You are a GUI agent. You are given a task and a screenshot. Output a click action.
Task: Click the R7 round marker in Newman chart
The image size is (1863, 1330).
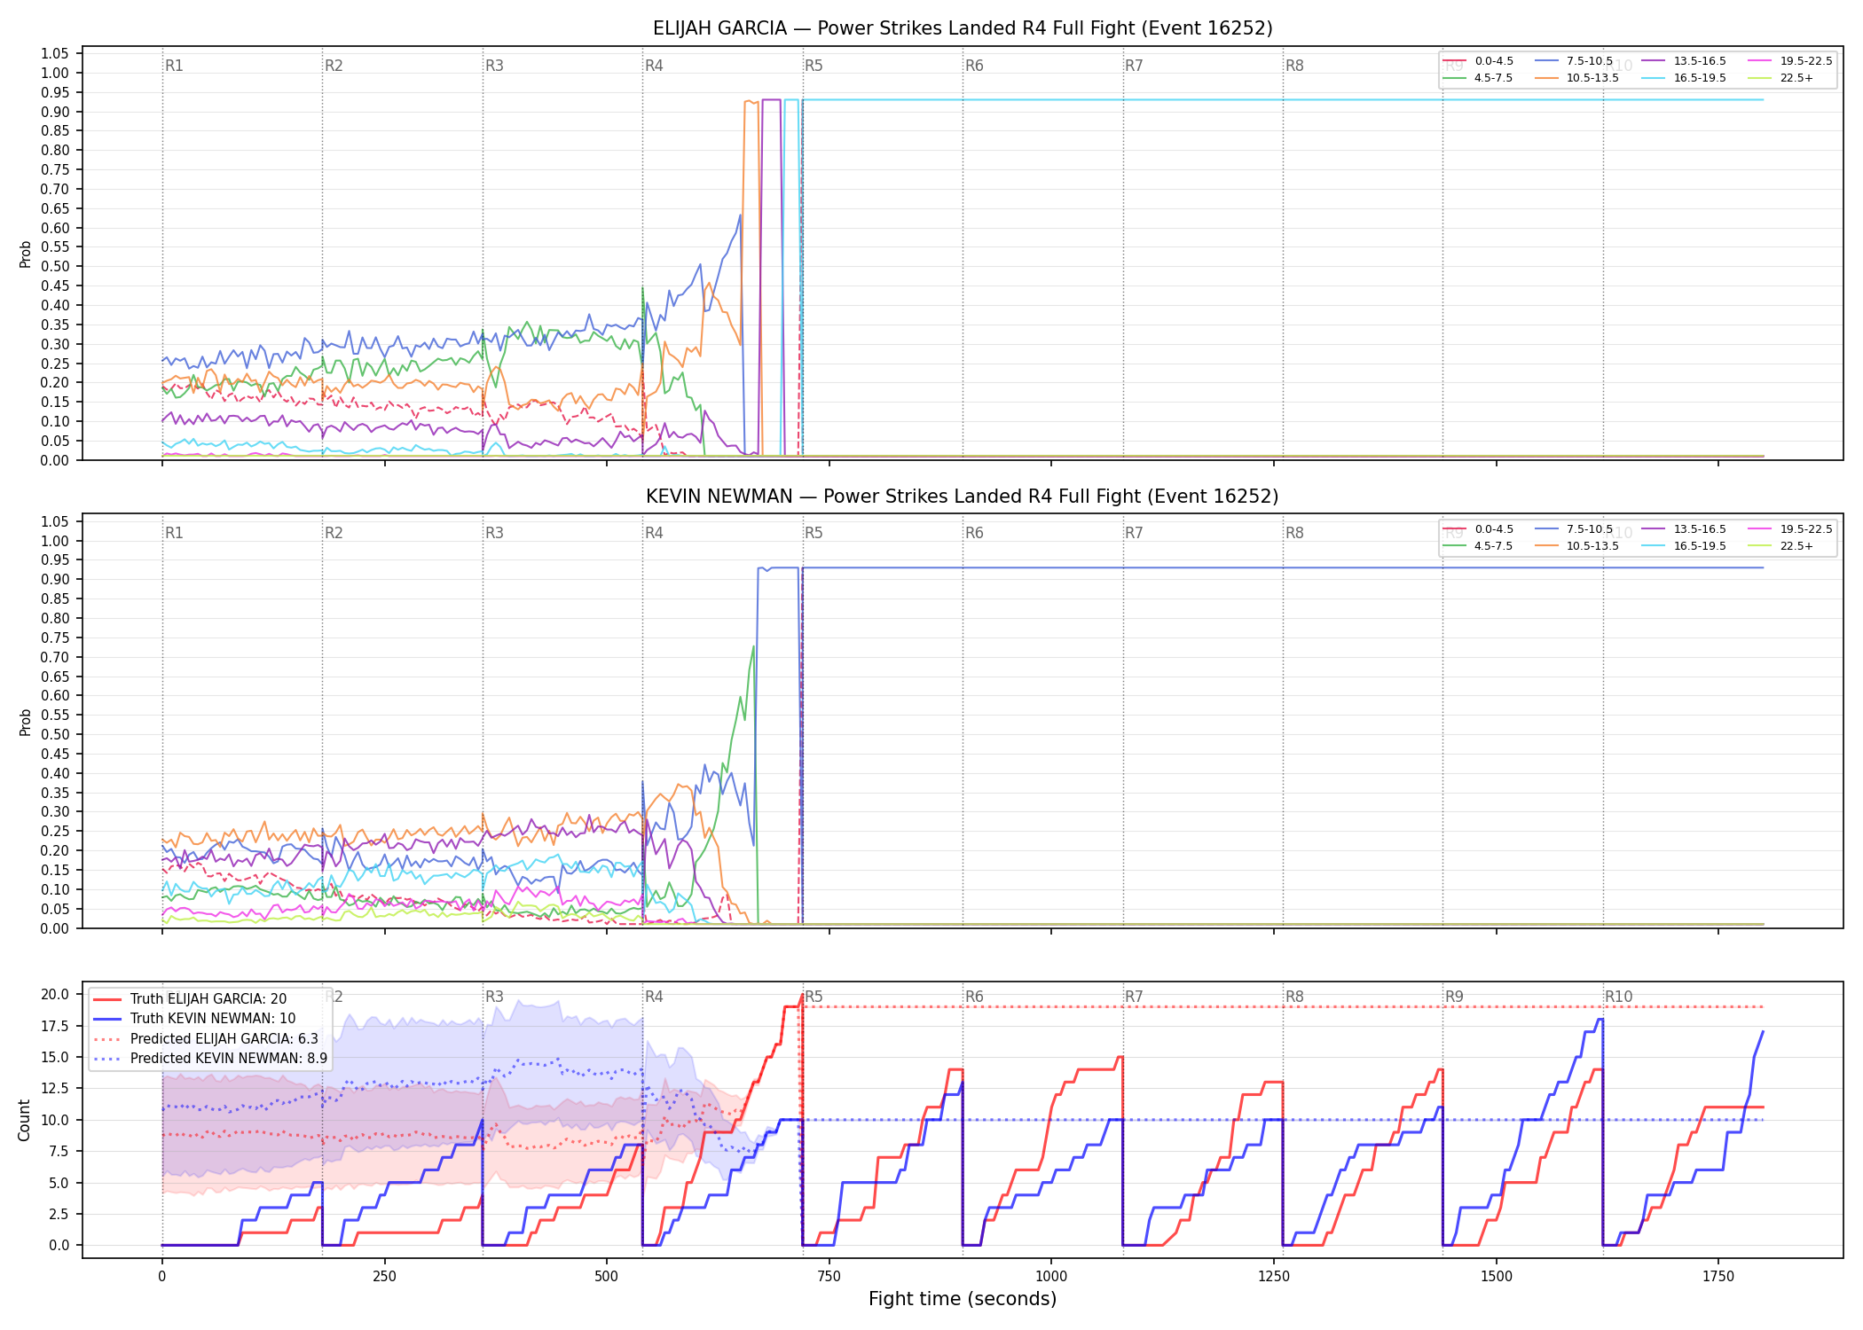pos(1134,533)
